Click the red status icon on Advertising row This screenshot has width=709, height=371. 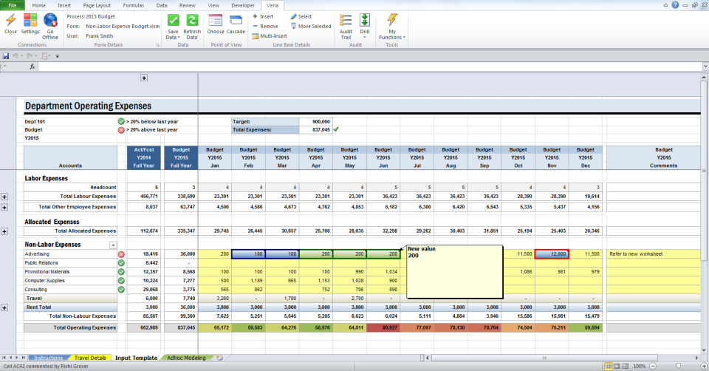click(x=121, y=254)
